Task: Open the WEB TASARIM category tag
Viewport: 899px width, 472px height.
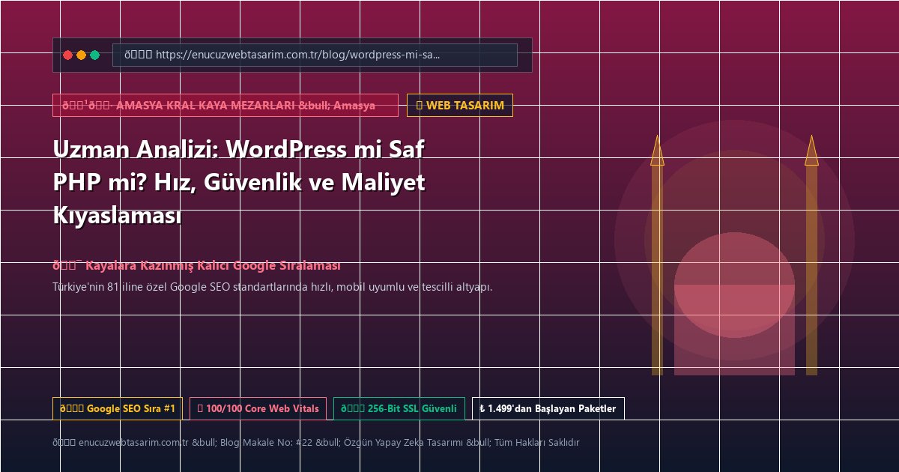Action: point(460,106)
